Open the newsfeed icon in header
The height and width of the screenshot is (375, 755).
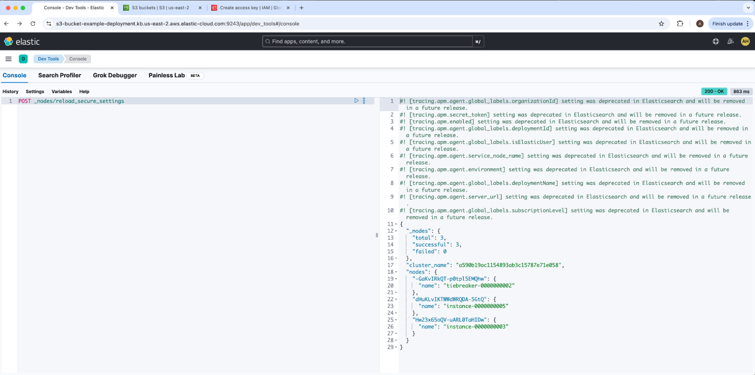pyautogui.click(x=730, y=41)
